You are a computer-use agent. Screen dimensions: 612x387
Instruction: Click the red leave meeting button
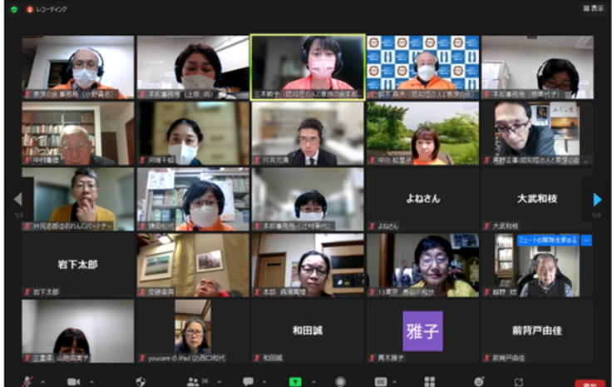coord(590,383)
